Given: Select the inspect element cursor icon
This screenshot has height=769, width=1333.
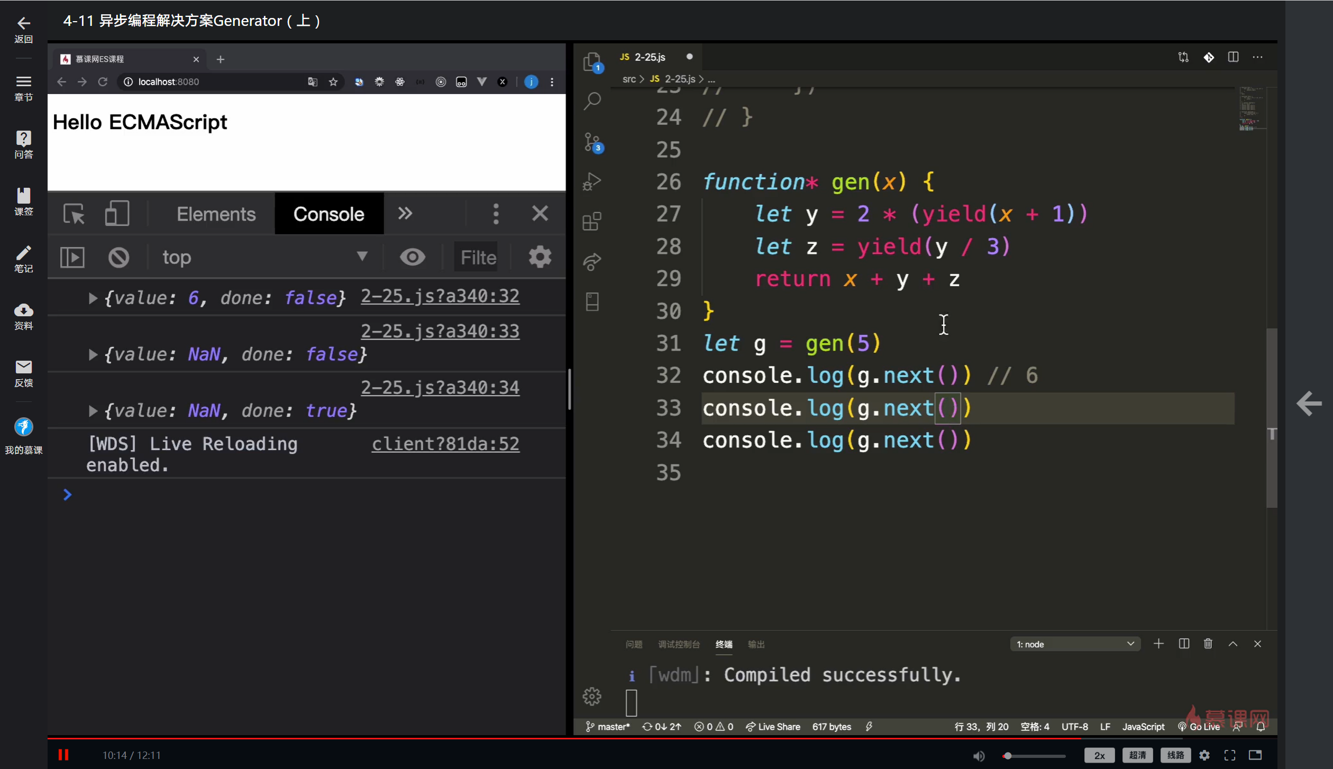Looking at the screenshot, I should click(x=74, y=214).
